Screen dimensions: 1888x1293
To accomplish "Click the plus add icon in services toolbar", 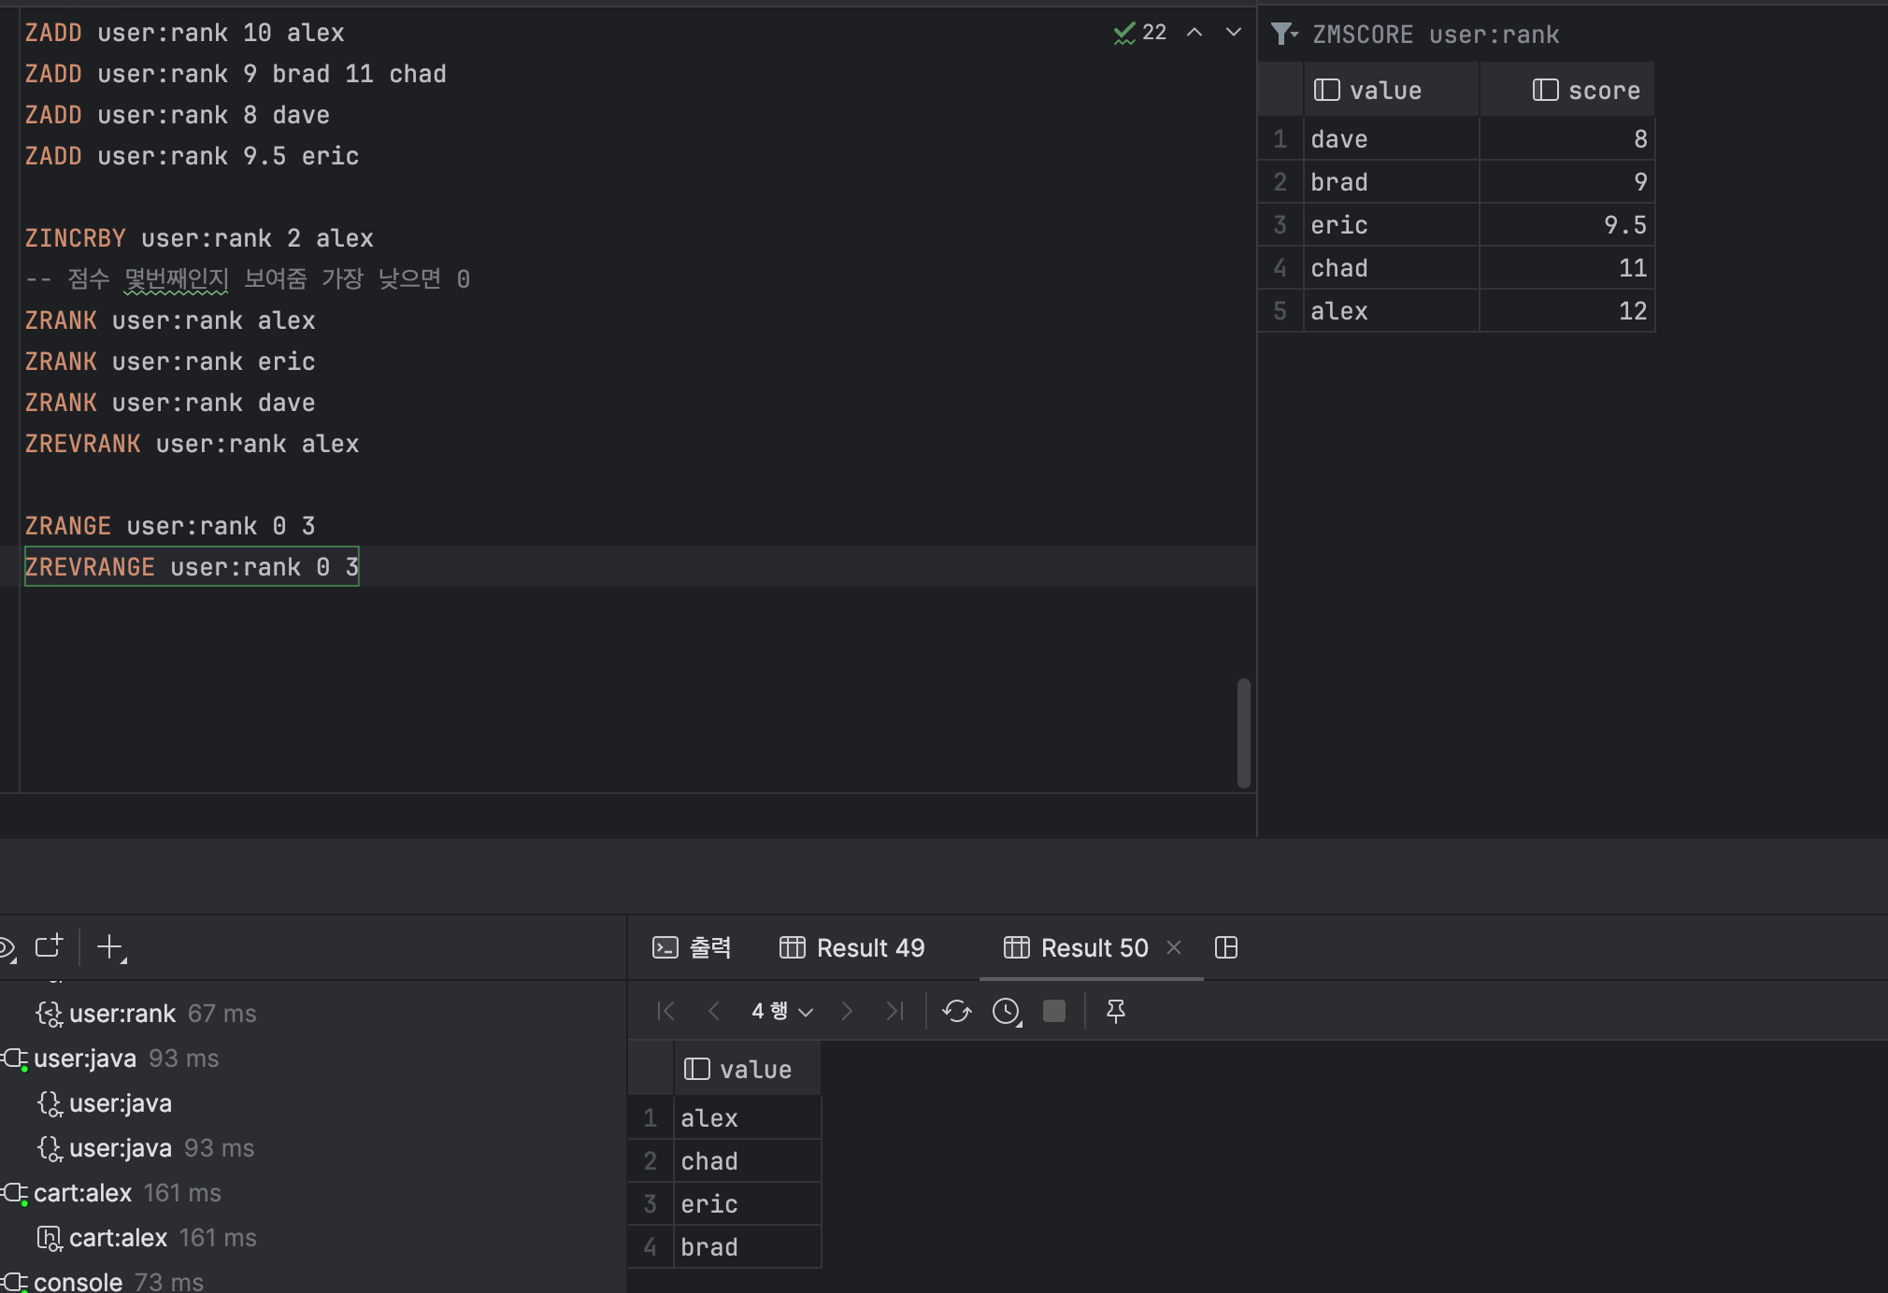I will point(110,947).
